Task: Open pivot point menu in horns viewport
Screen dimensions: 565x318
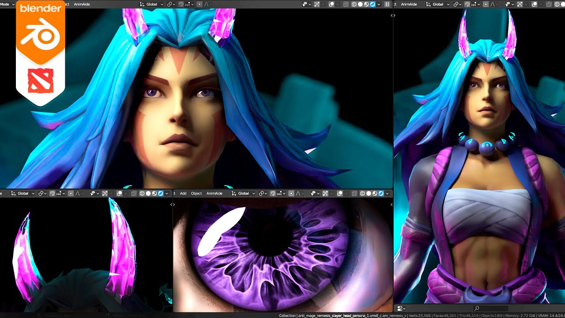Action: click(x=42, y=193)
